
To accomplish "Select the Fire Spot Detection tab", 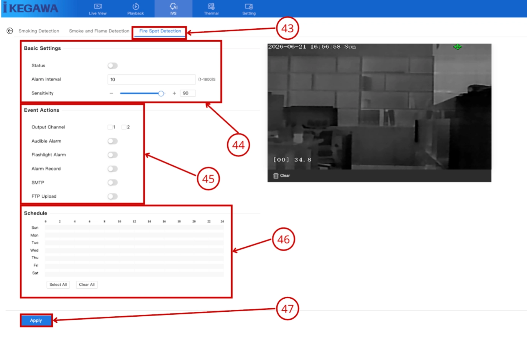I will [x=160, y=31].
